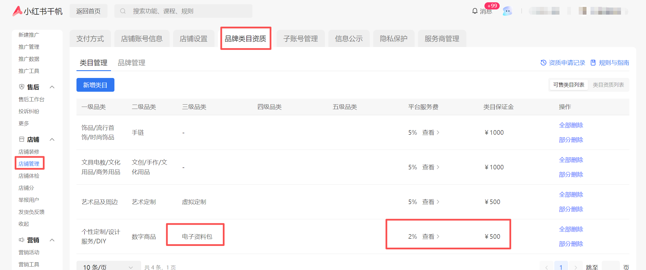Screen dimensions: 646x270
Task: Click the next page arrow icon
Action: tap(576, 267)
